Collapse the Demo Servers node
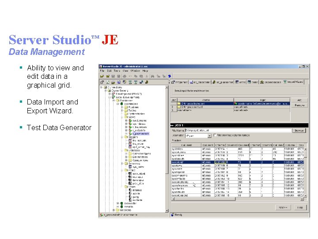 click(x=106, y=91)
